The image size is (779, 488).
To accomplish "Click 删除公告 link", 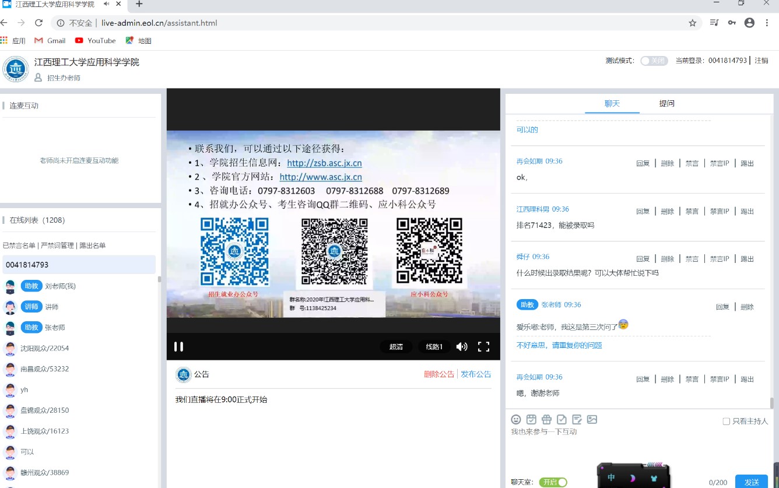I will click(x=439, y=374).
